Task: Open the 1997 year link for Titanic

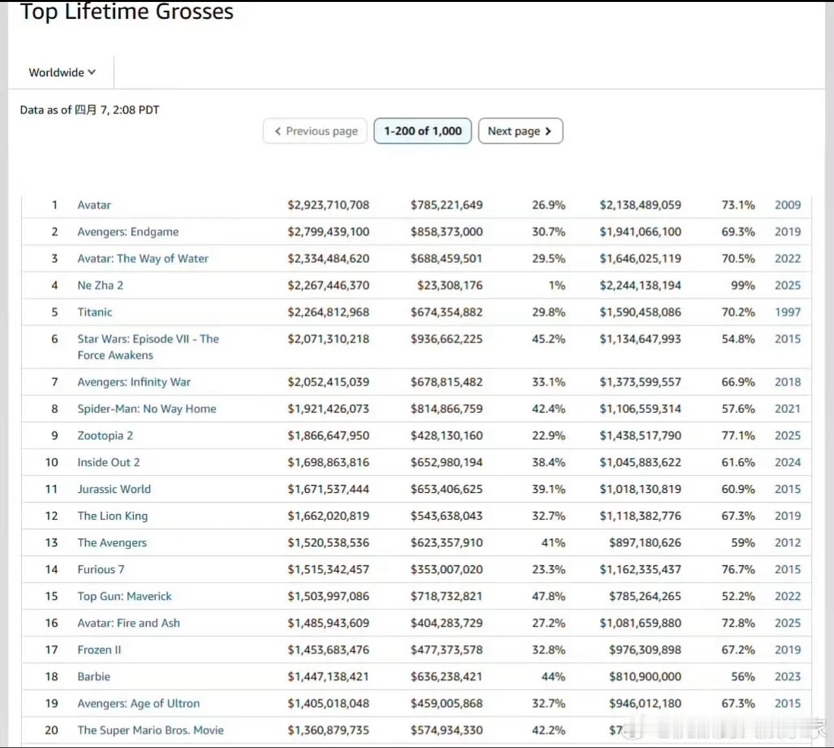Action: [x=787, y=312]
